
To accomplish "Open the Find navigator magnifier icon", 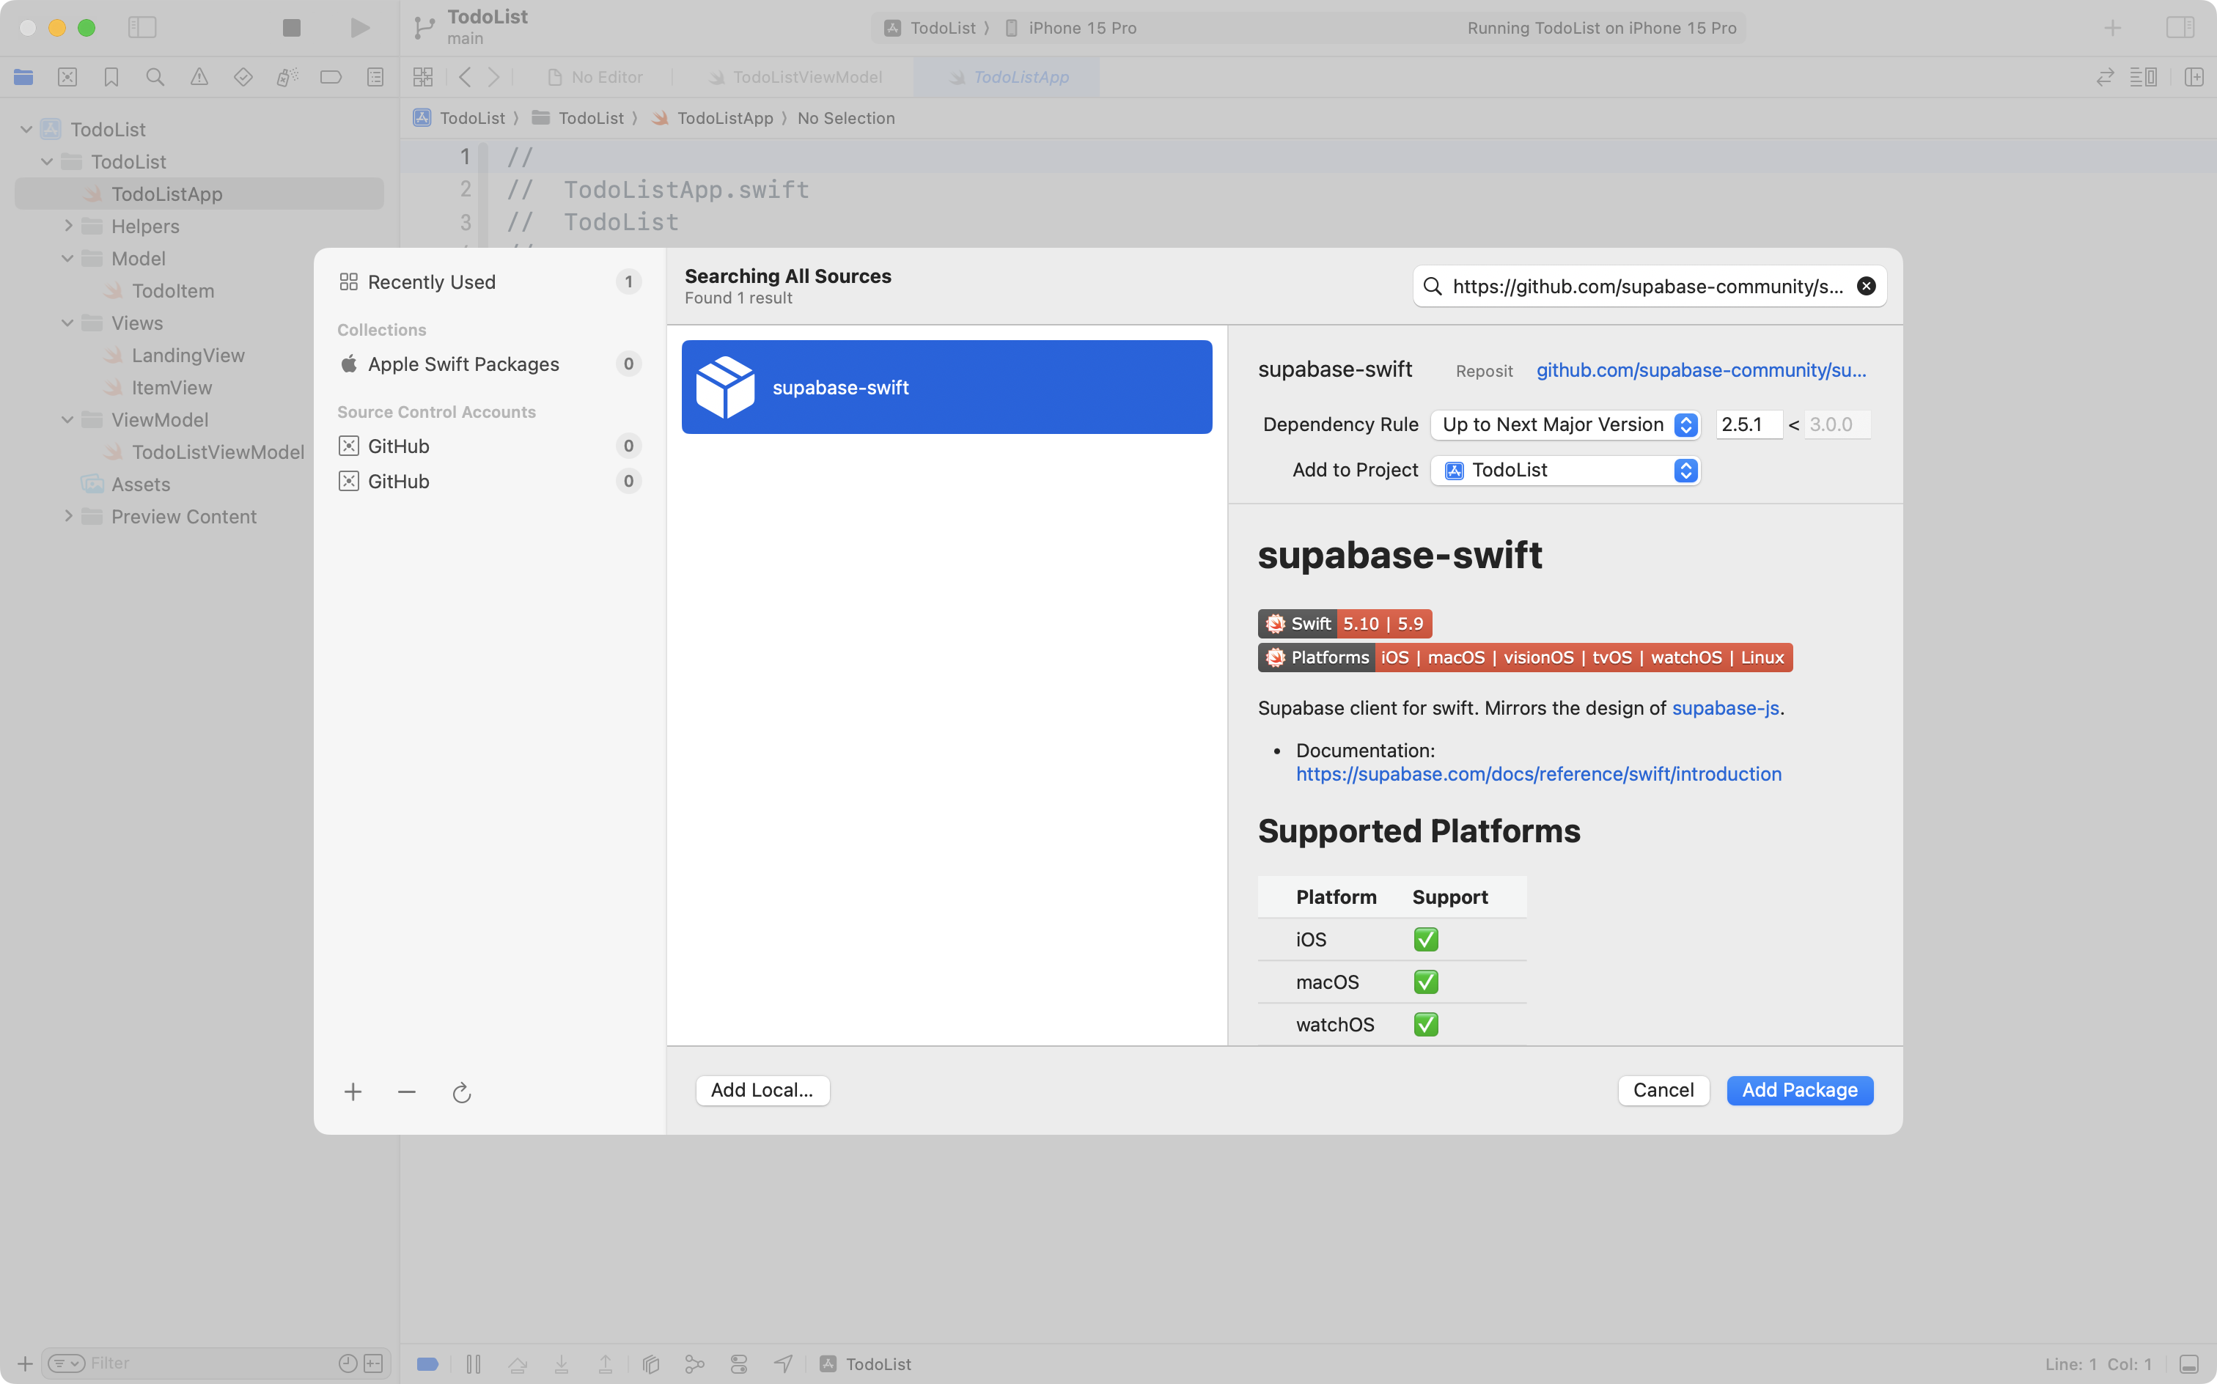I will [155, 77].
